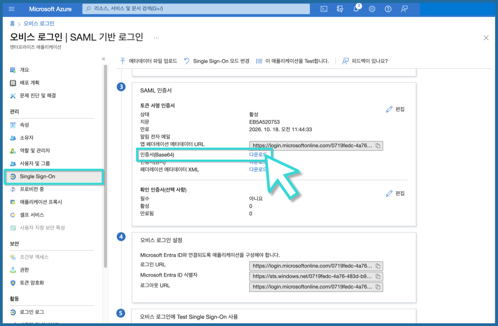Click the left navigation scrollbar

click(x=105, y=166)
